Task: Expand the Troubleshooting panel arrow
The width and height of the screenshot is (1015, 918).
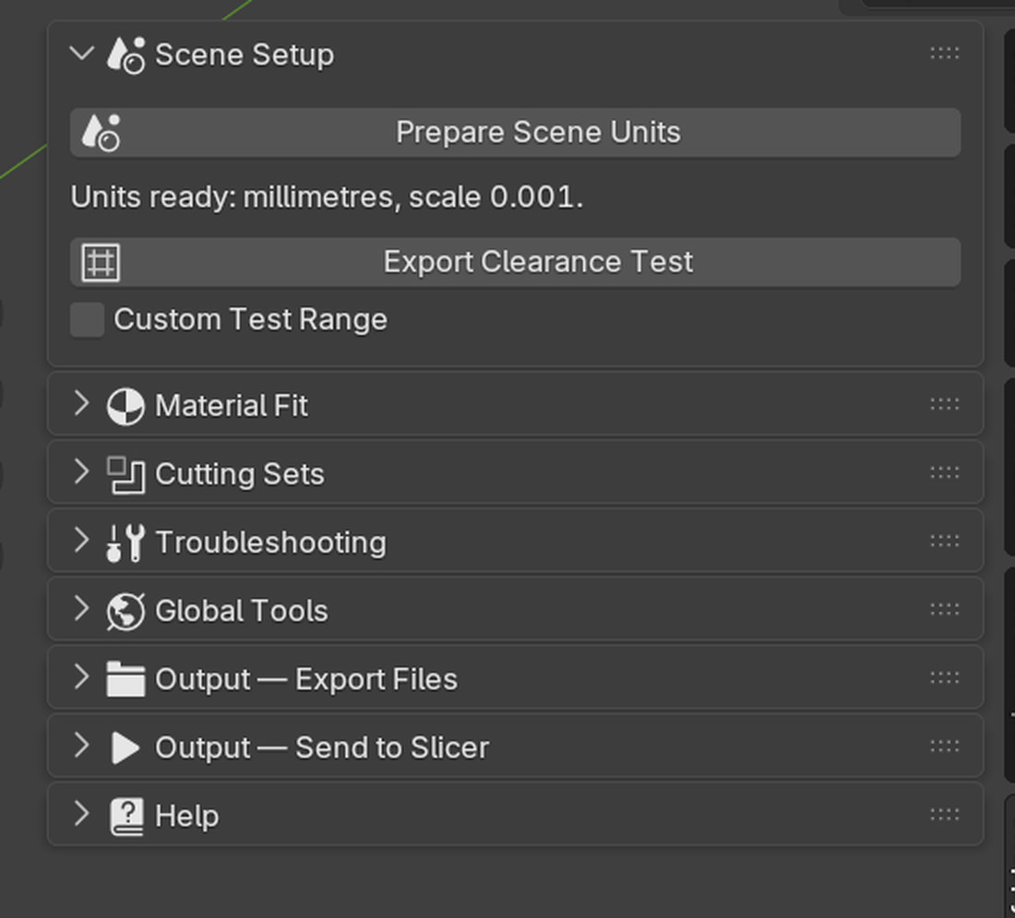Action: coord(81,541)
